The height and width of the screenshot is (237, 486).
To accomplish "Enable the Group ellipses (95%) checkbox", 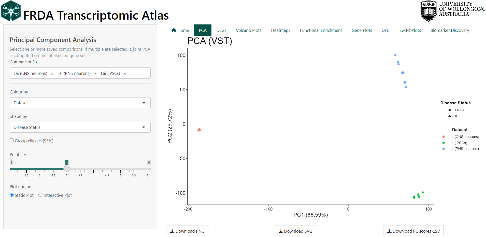I will tap(12, 141).
